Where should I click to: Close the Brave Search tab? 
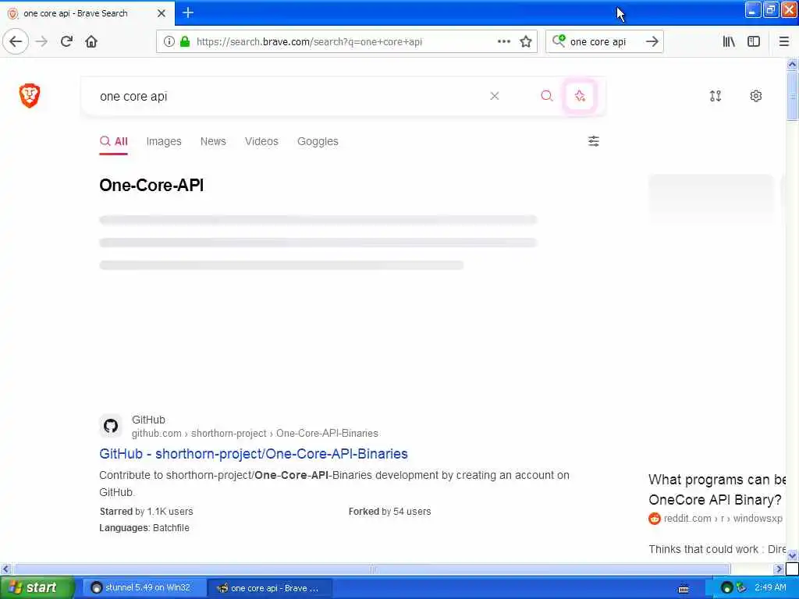[x=161, y=13]
